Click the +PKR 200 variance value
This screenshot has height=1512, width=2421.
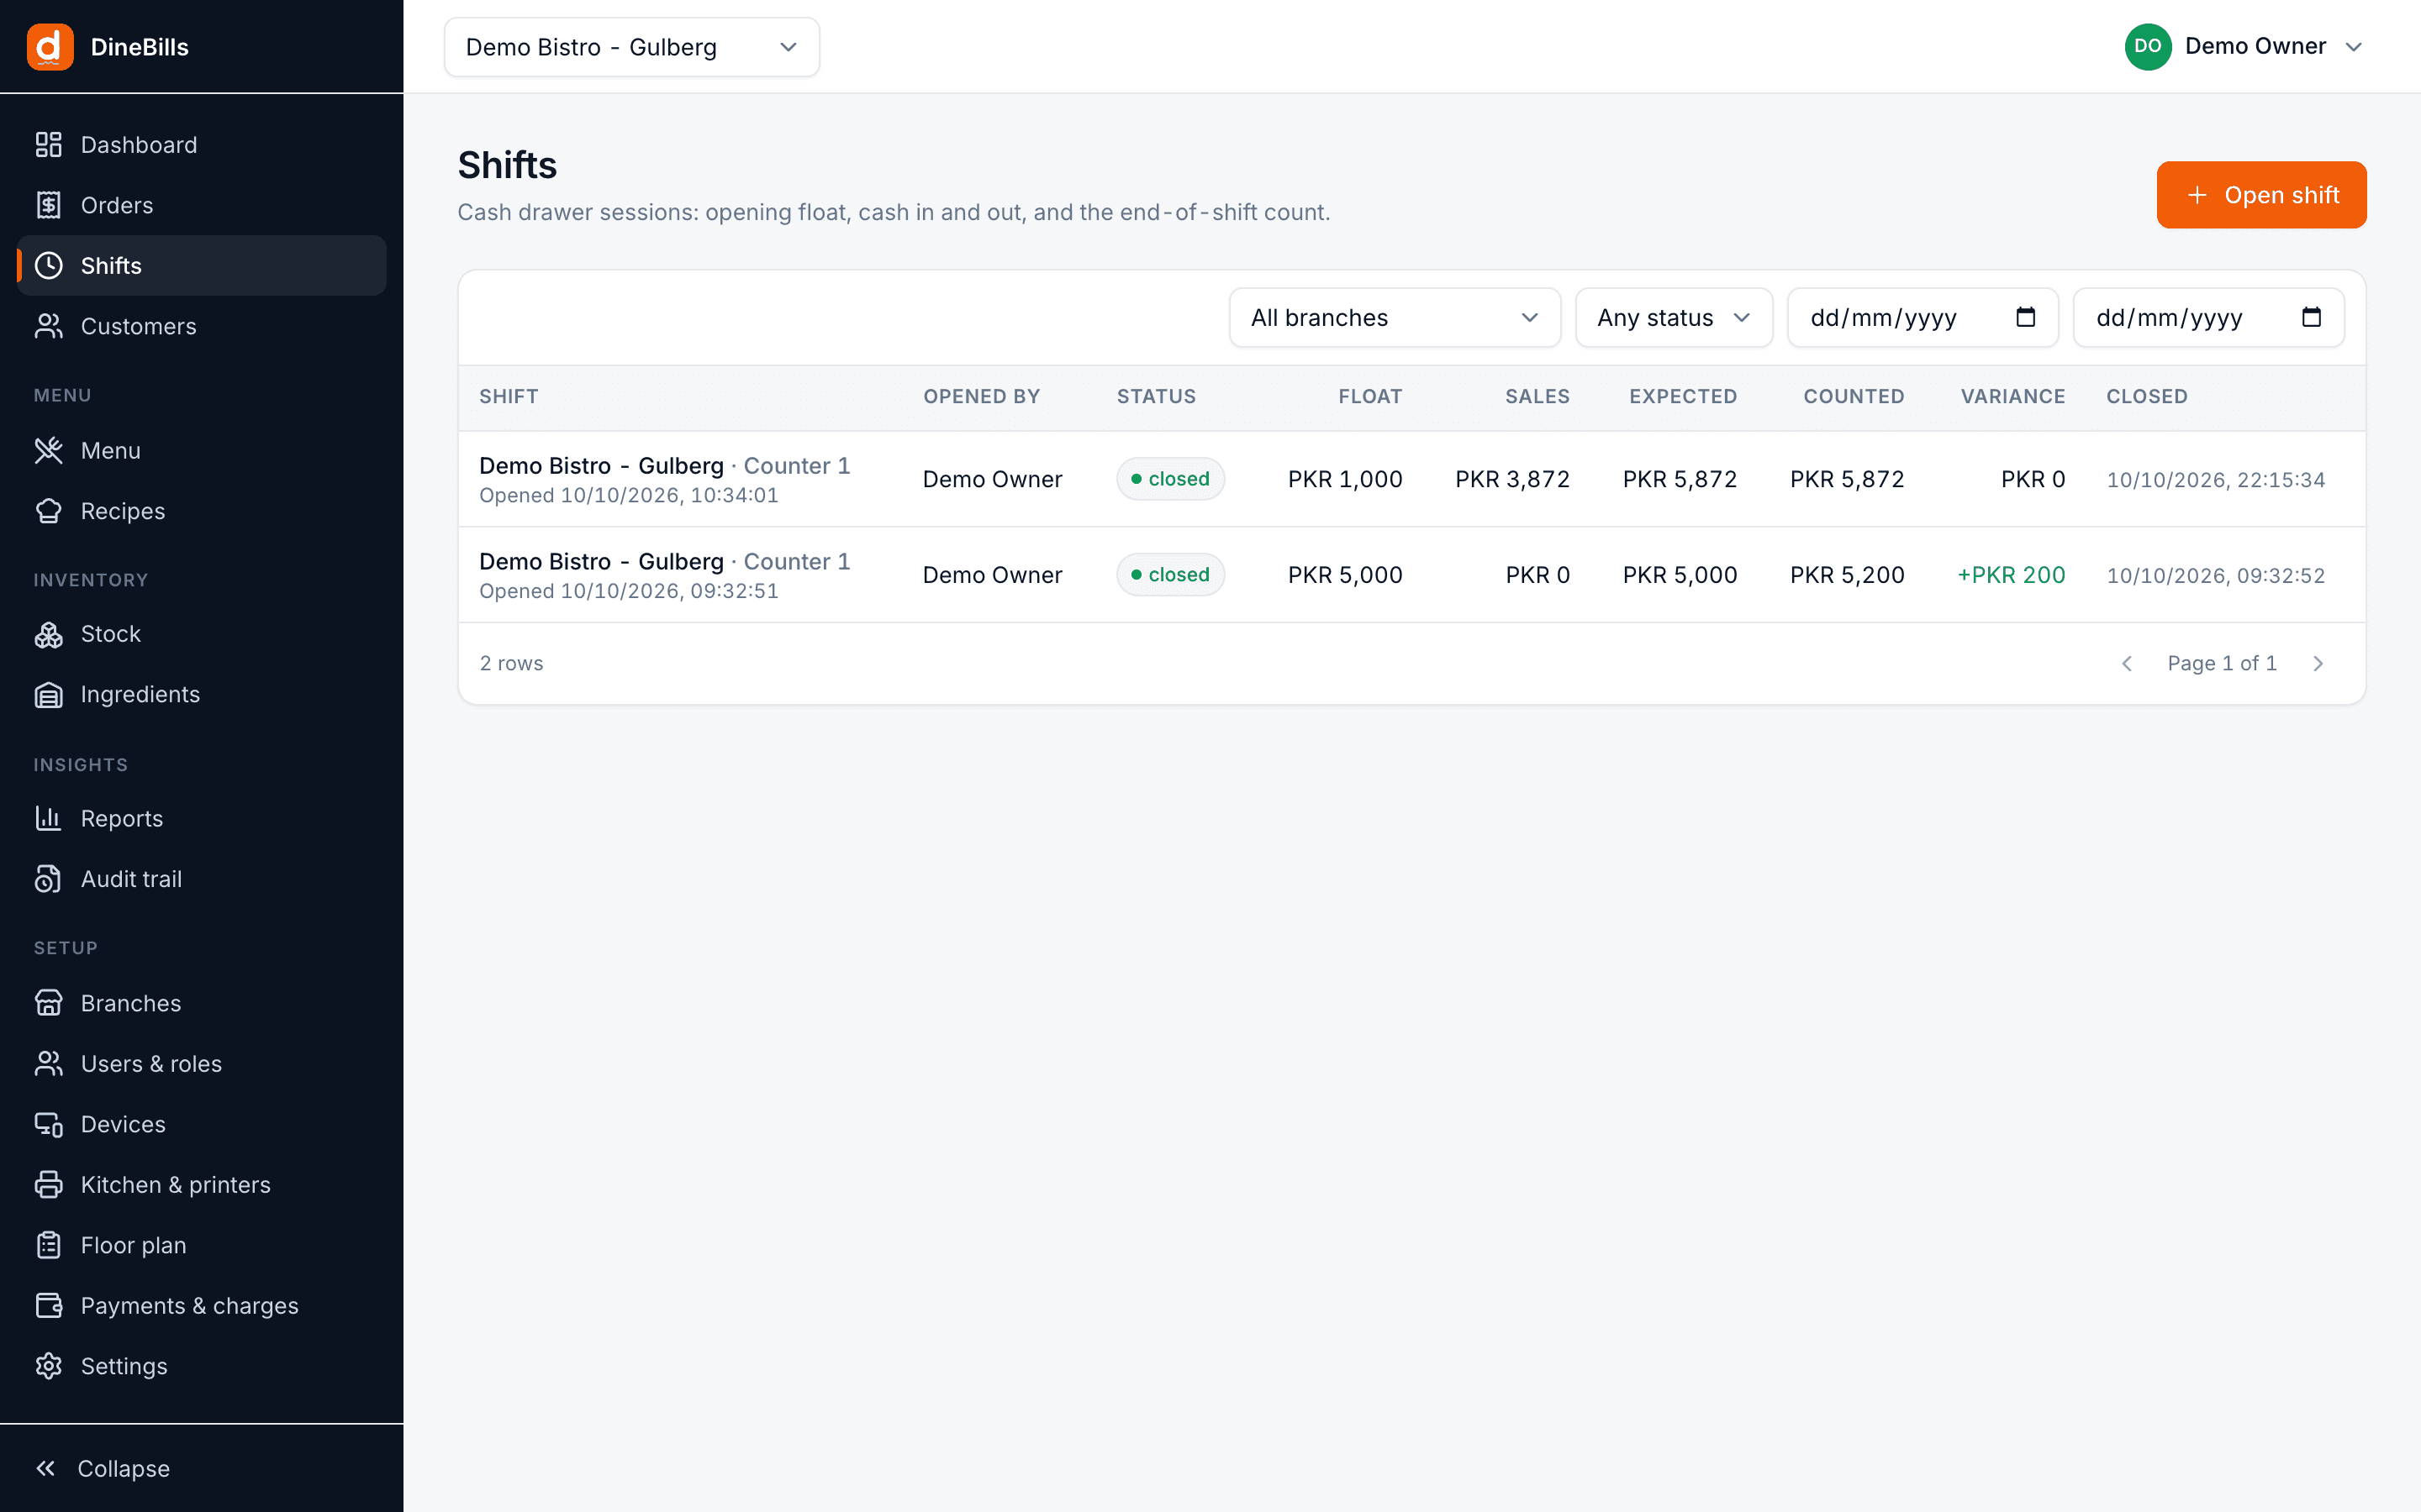(2011, 575)
